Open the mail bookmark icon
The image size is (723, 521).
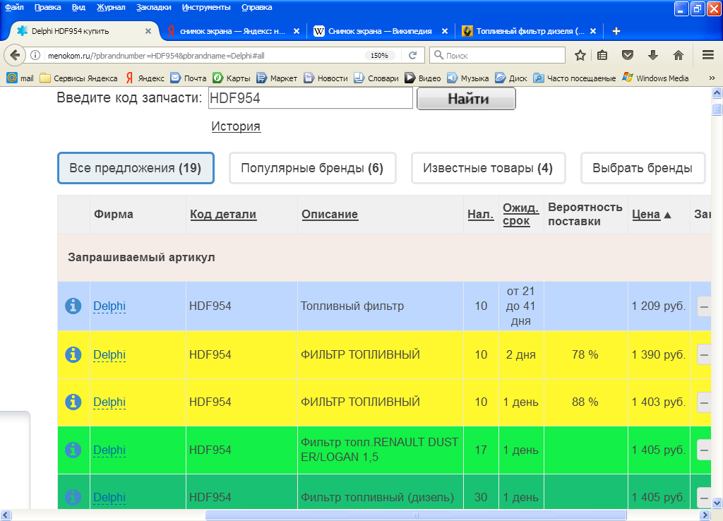[x=12, y=78]
